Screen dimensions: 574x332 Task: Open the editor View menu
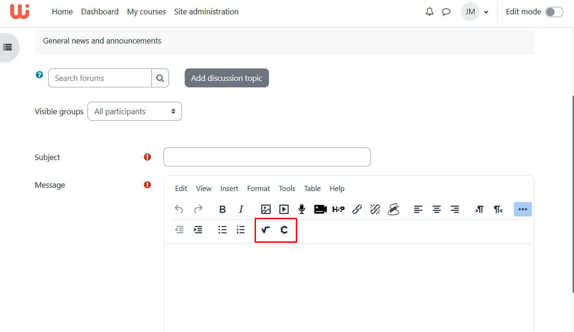pyautogui.click(x=204, y=189)
